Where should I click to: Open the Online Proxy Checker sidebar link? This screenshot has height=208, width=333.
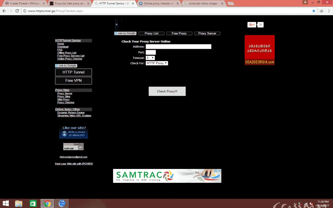pyautogui.click(x=70, y=59)
